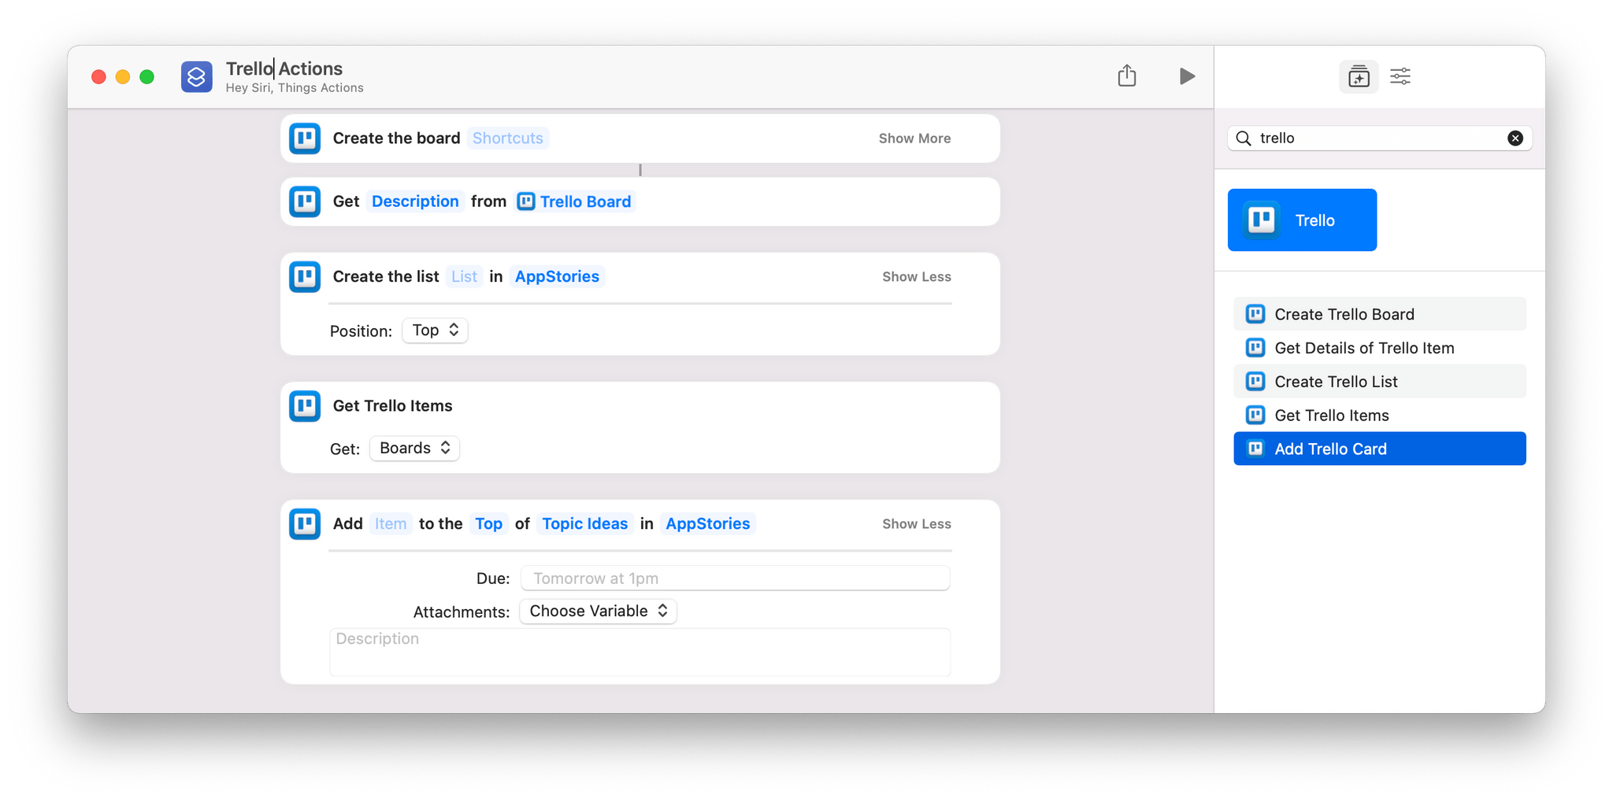Select Add Trello Card in the action list
This screenshot has height=802, width=1613.
1379,449
